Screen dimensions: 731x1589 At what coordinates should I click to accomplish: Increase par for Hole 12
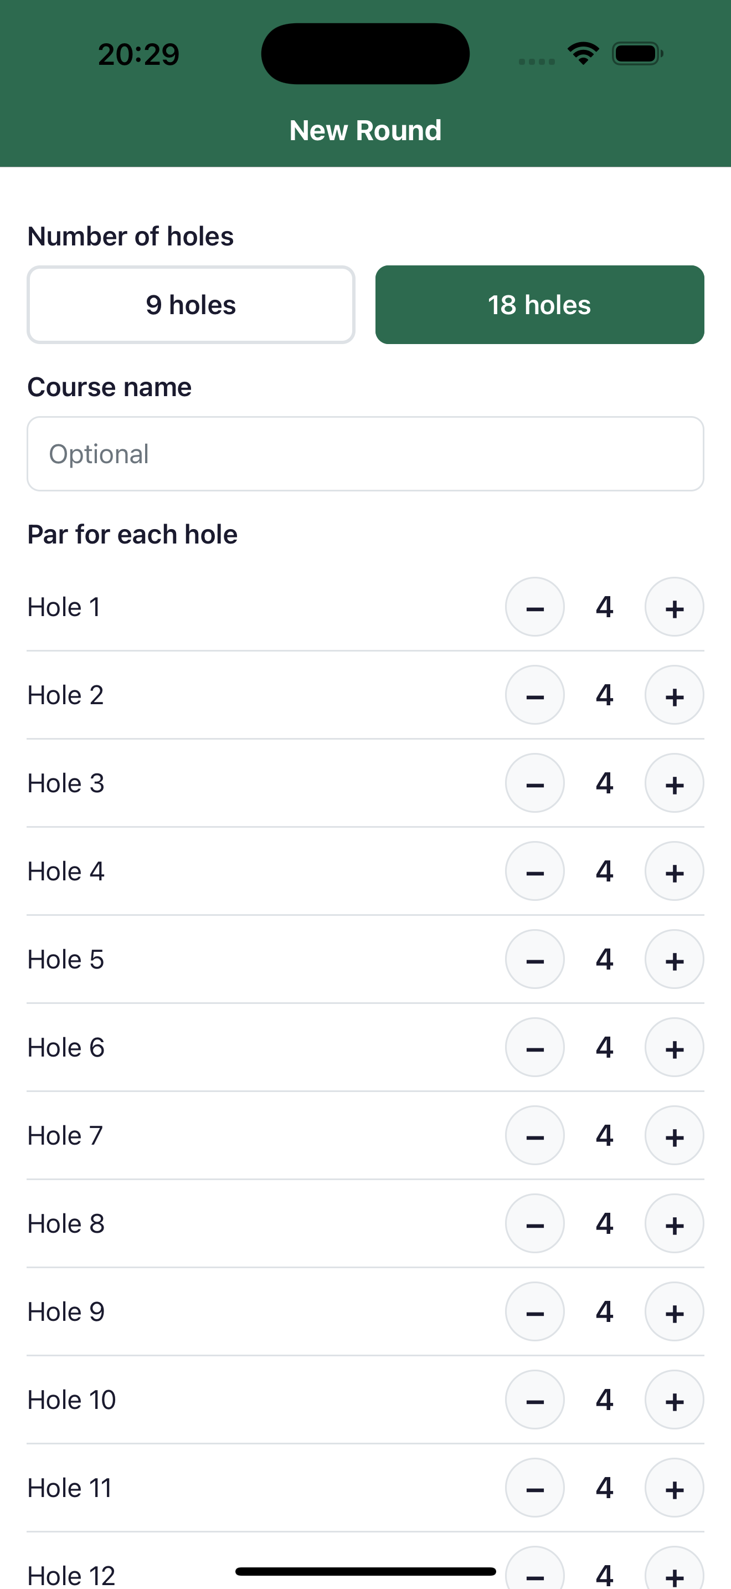pyautogui.click(x=673, y=1573)
